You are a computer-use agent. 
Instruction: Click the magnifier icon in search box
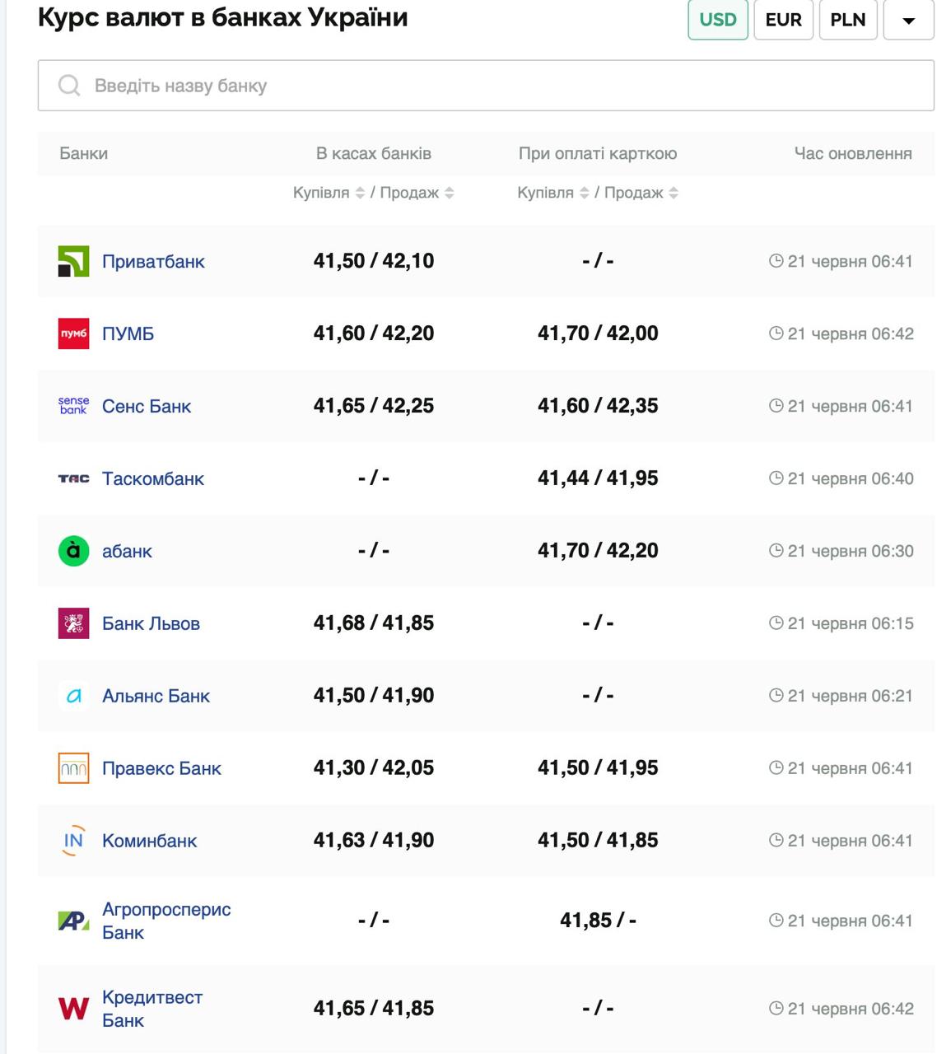(69, 86)
